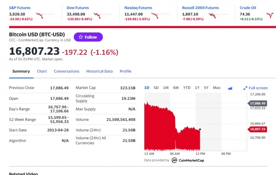Show the Max chart range
The width and height of the screenshot is (276, 175).
[217, 87]
